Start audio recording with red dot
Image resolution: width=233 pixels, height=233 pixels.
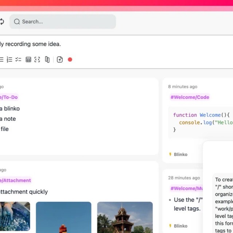pos(70,60)
